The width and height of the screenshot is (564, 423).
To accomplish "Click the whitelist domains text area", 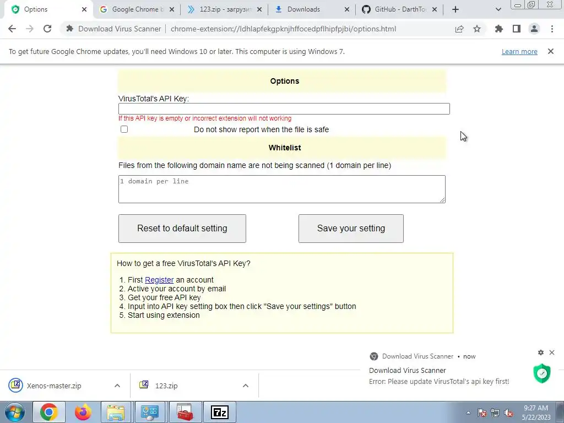I will [282, 189].
